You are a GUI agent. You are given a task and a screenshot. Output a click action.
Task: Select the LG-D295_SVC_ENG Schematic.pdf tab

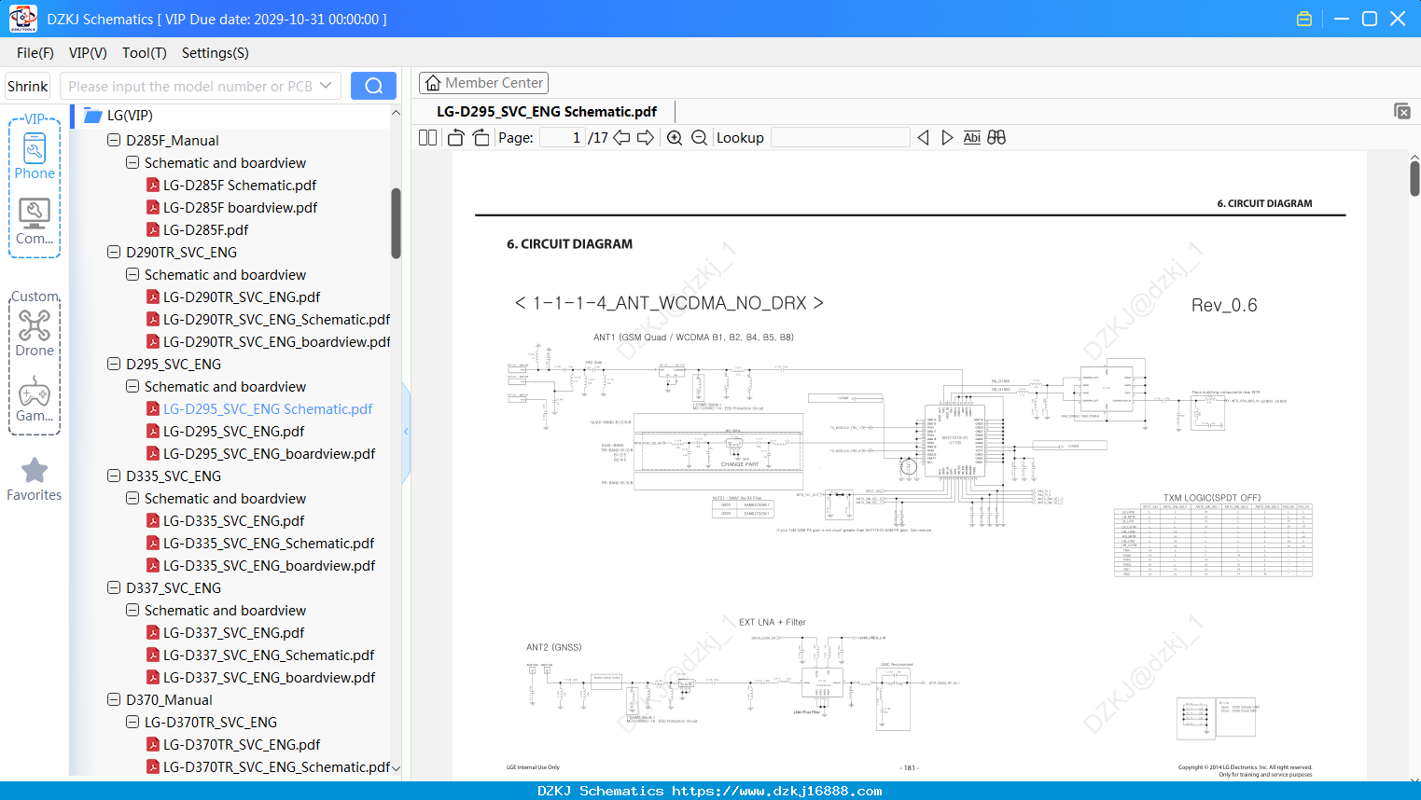point(547,112)
